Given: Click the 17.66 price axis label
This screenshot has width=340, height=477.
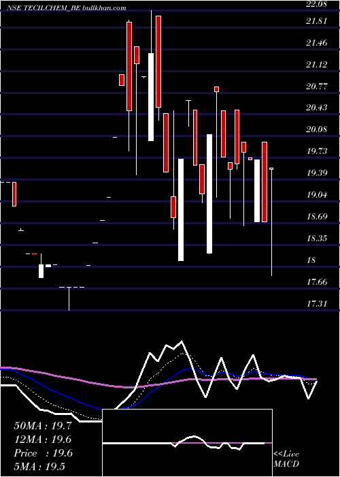Looking at the screenshot, I should tap(316, 282).
